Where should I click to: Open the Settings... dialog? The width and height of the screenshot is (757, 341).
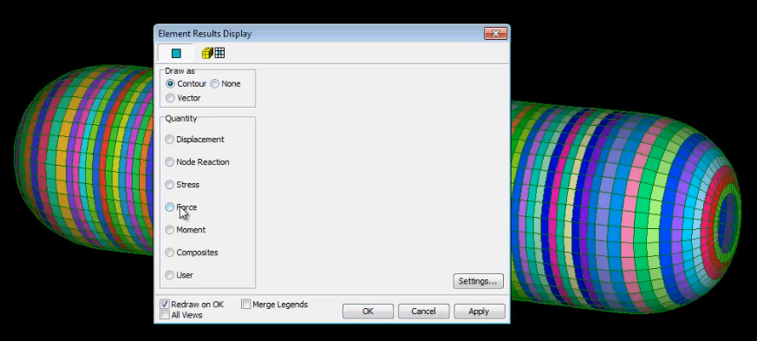pos(478,281)
